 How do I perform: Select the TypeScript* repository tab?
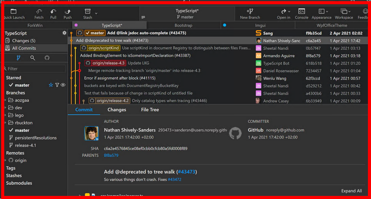click(x=110, y=25)
